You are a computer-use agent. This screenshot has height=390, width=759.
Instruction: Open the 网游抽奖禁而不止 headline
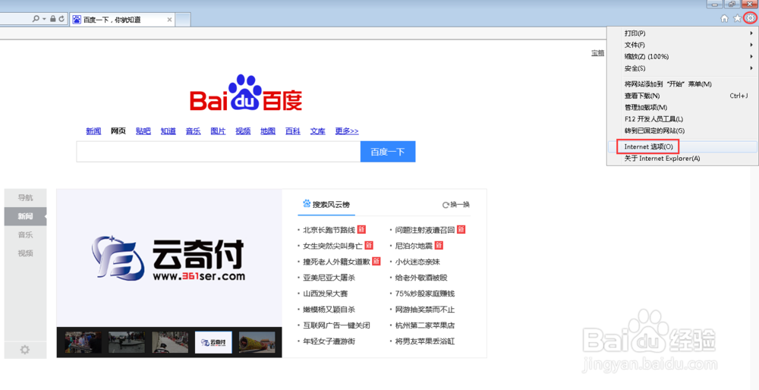click(x=425, y=310)
